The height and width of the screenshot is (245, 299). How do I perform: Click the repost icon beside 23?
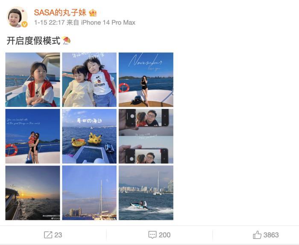click(48, 235)
